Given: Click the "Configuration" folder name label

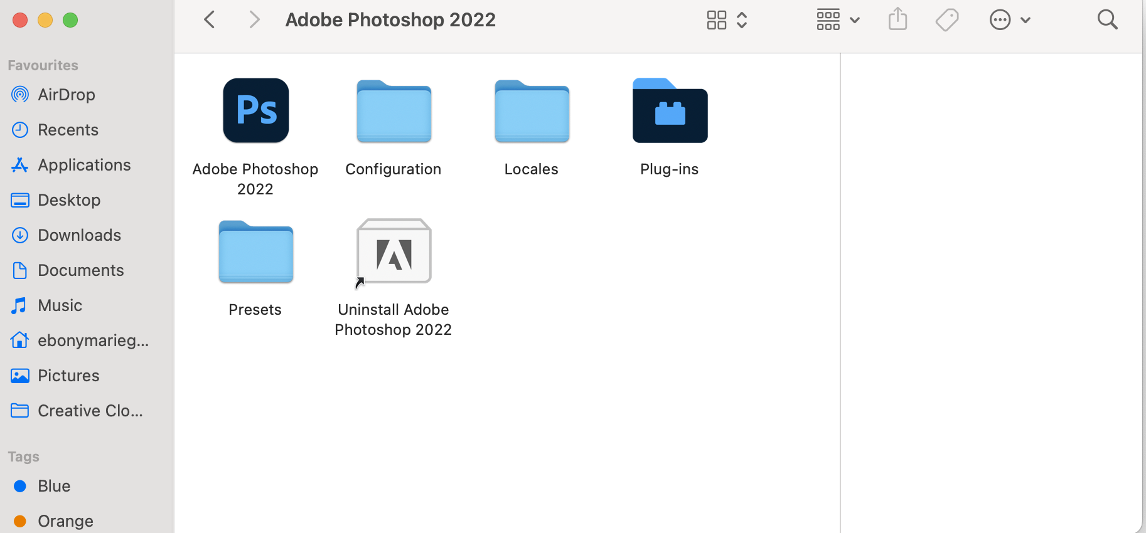Looking at the screenshot, I should 394,169.
